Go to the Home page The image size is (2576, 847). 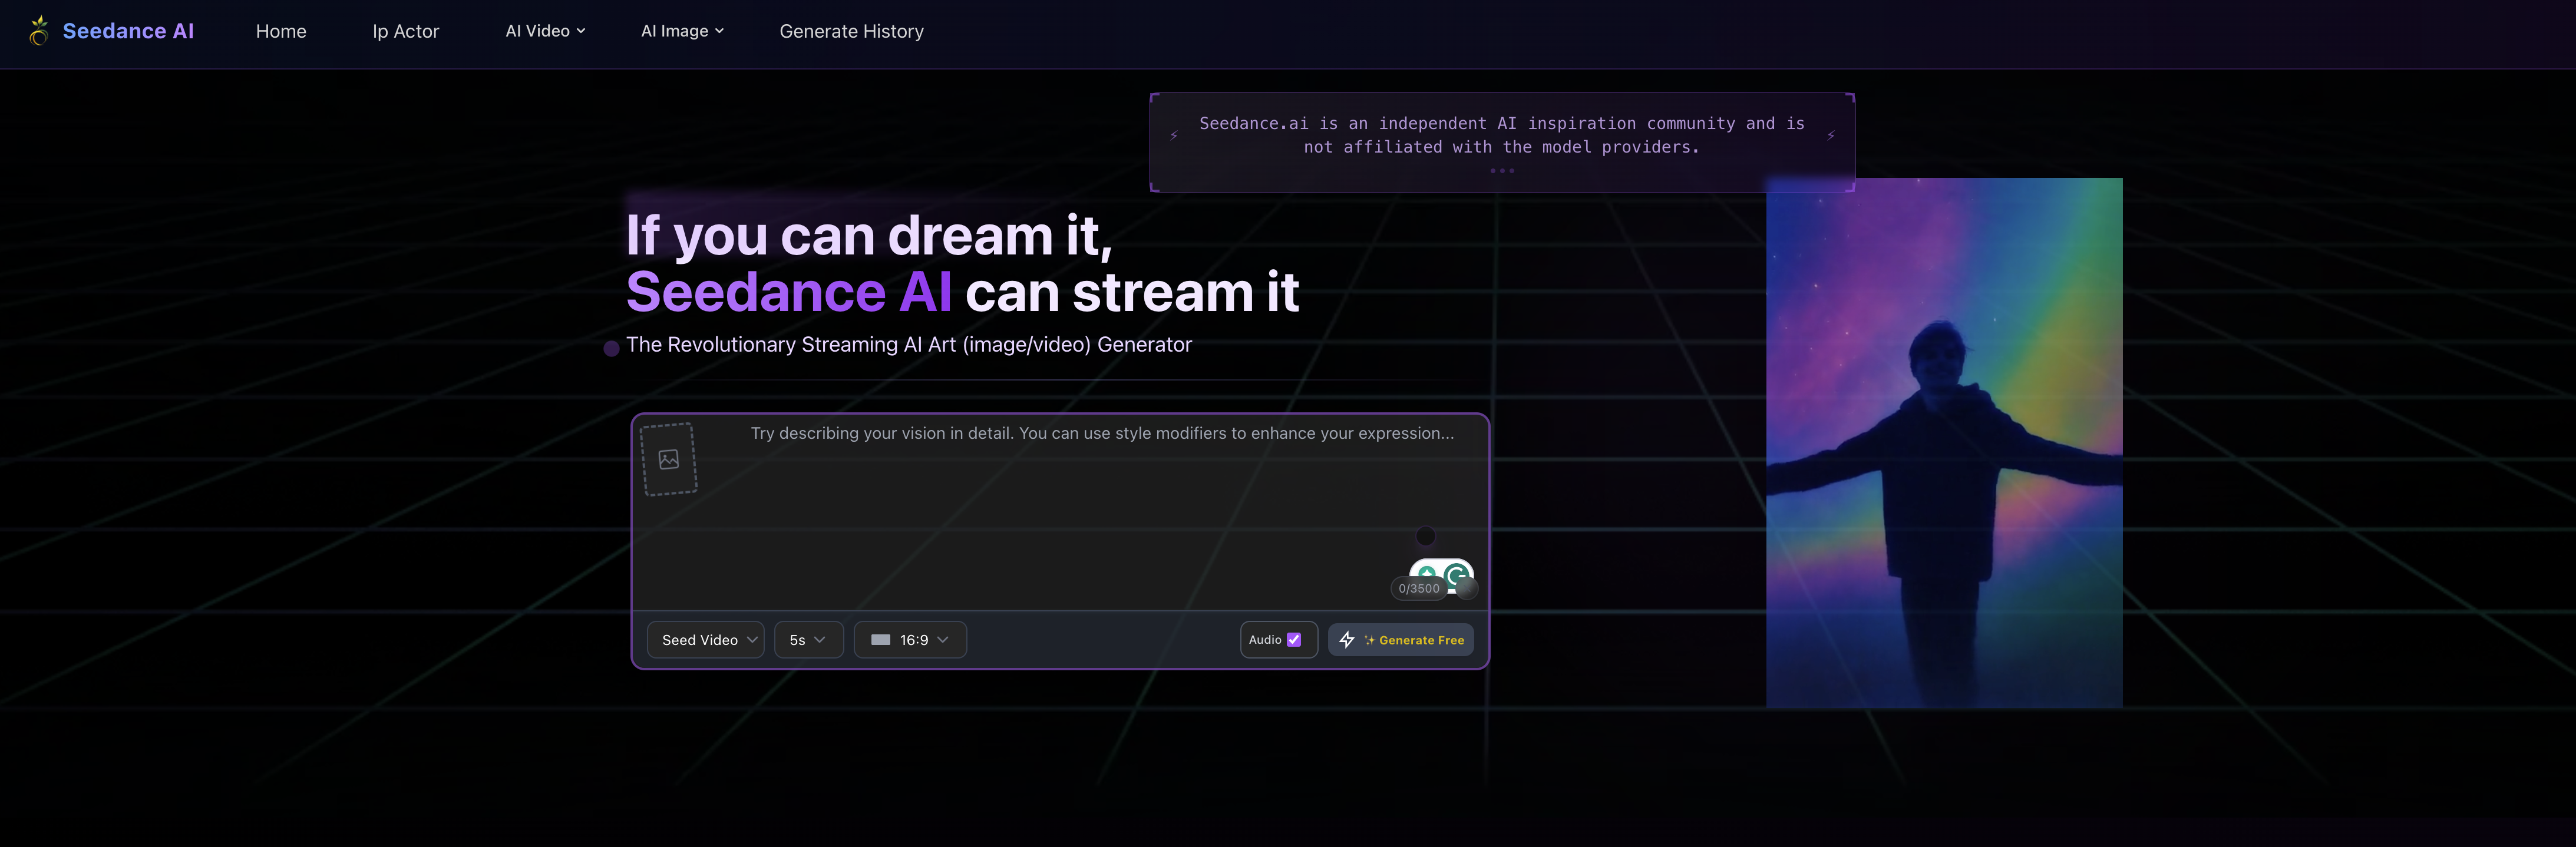[281, 31]
